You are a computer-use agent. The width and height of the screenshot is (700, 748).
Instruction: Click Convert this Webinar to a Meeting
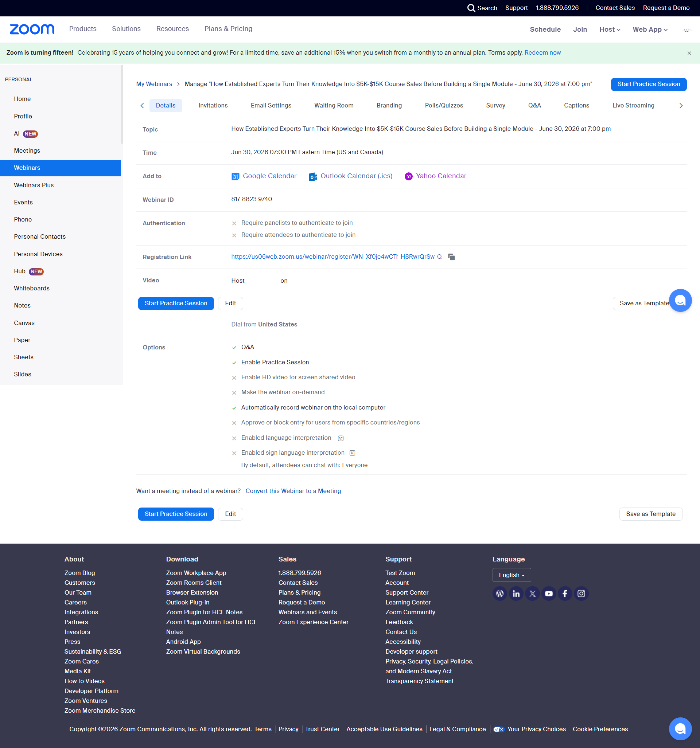293,491
